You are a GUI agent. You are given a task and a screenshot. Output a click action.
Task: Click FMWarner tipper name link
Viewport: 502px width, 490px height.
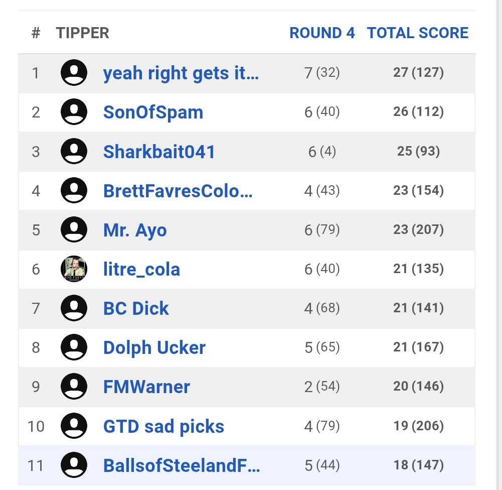[x=146, y=387]
